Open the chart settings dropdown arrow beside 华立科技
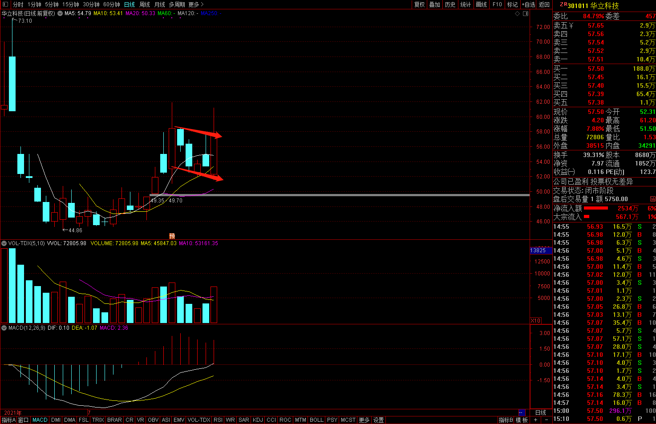Screen dimensions: 656x424 pyautogui.click(x=60, y=13)
